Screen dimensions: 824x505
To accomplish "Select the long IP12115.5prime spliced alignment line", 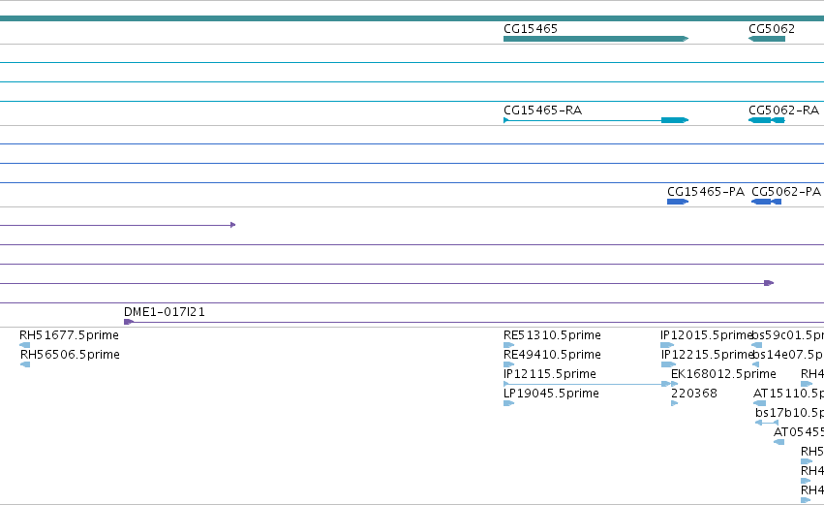I will click(x=586, y=384).
